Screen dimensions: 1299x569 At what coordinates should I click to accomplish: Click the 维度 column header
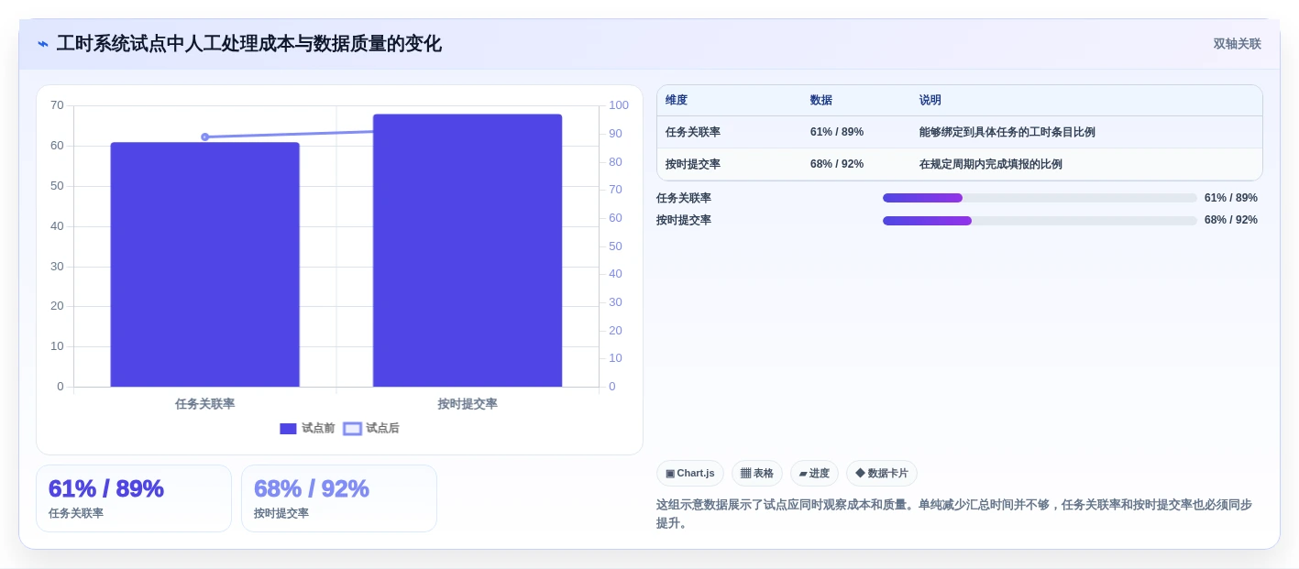click(677, 100)
